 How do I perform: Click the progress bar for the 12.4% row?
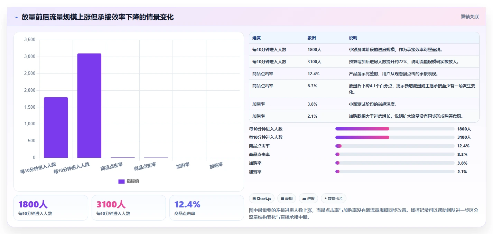[395, 146]
